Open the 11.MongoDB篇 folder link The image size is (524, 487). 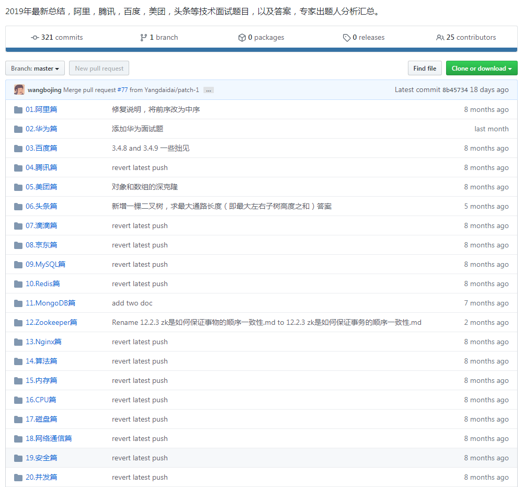click(50, 303)
